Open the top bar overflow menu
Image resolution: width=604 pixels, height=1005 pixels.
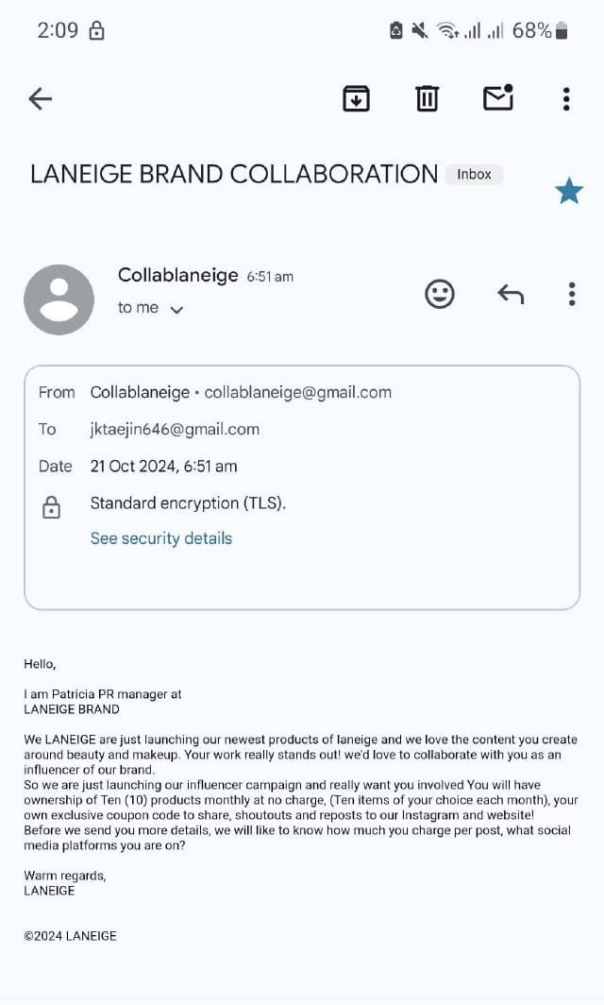[565, 98]
